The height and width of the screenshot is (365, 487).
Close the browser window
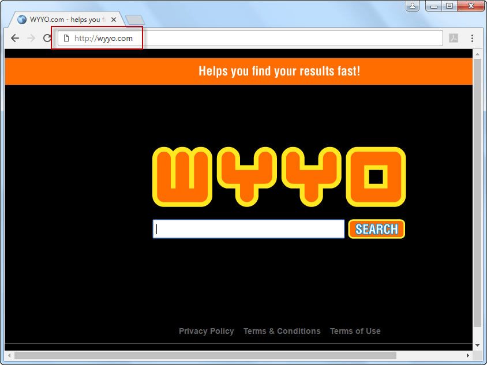471,6
